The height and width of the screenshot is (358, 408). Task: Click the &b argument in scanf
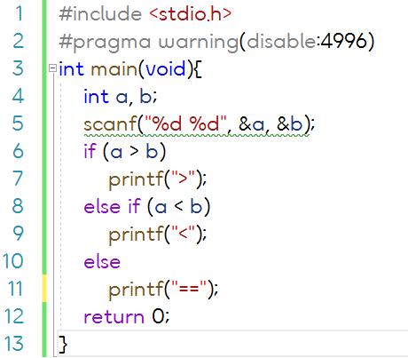coord(290,123)
